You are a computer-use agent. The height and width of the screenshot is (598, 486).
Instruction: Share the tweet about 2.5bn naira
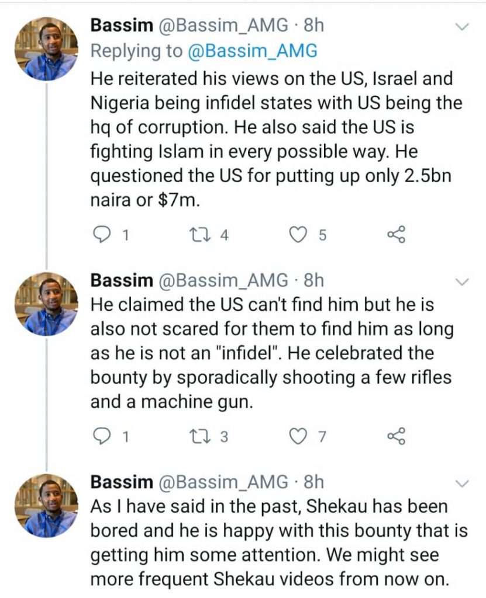[396, 235]
